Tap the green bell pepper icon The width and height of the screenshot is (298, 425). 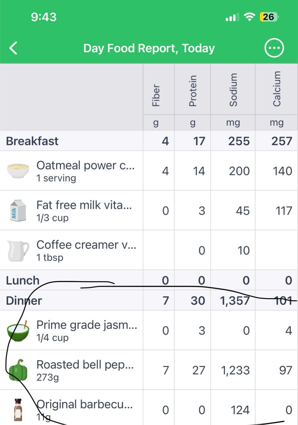pos(18,370)
